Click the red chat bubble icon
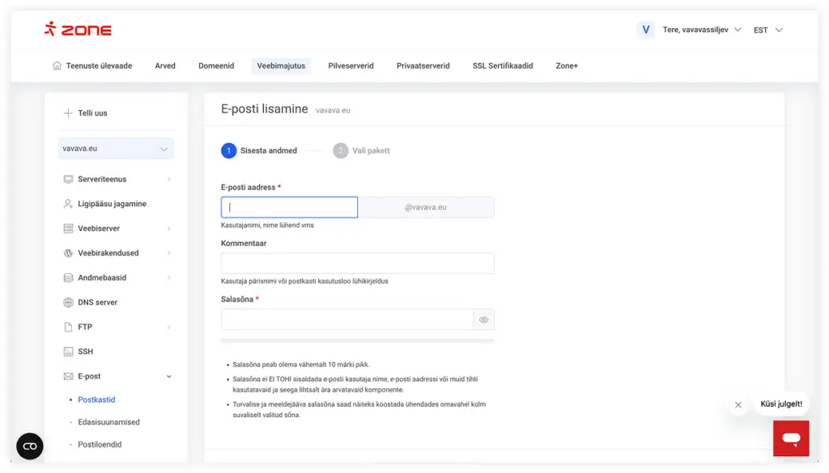This screenshot has height=473, width=829. (791, 438)
